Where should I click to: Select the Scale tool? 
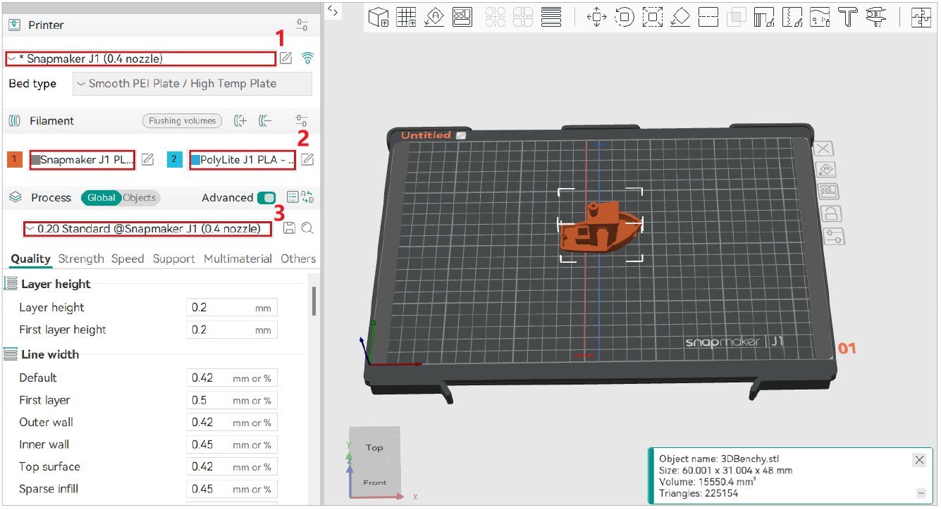point(653,17)
